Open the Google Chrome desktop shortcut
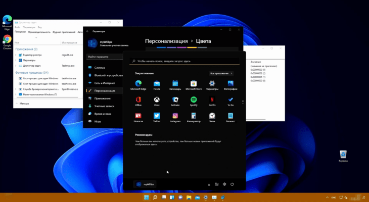The image size is (369, 202). coord(7,42)
